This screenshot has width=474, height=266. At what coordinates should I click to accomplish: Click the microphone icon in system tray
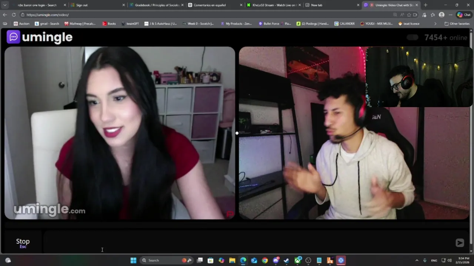[x=425, y=260]
